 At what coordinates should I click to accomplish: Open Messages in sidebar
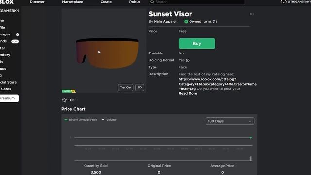click(5, 35)
